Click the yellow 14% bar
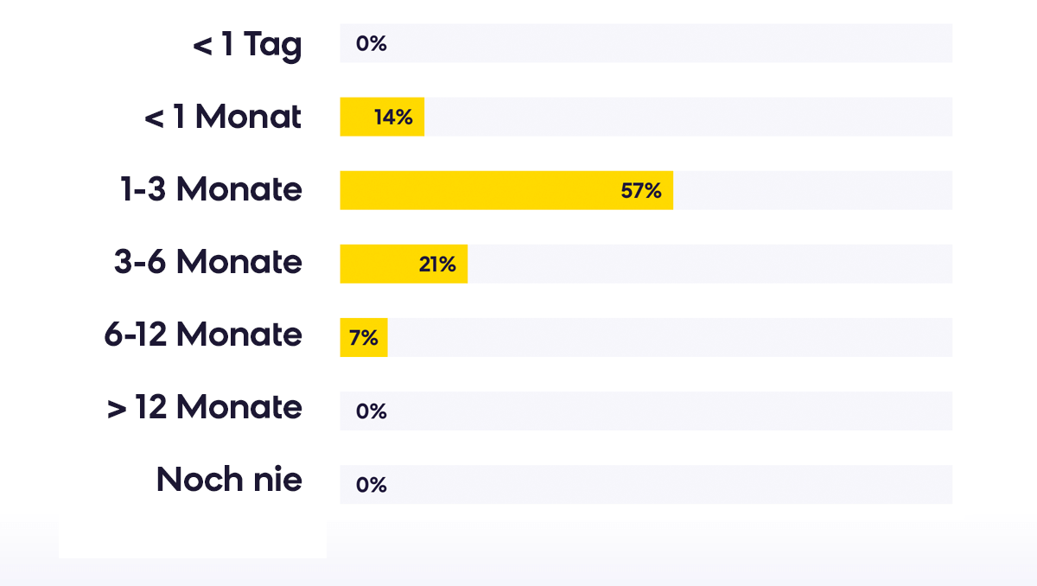 [382, 117]
